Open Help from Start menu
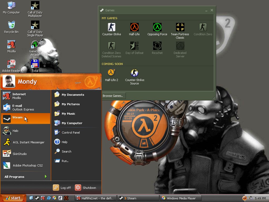This screenshot has height=202, width=269. coord(76,142)
